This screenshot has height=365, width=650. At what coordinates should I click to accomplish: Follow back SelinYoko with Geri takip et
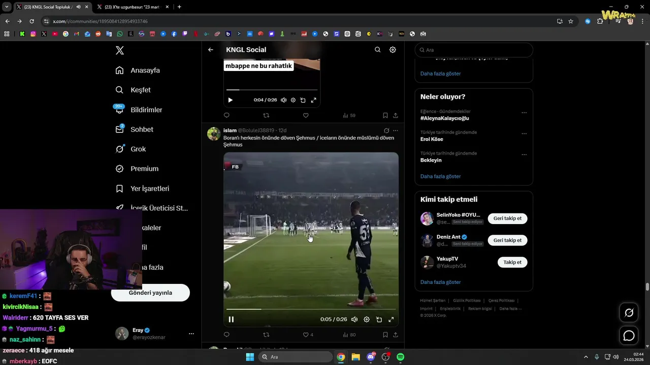coord(507,218)
